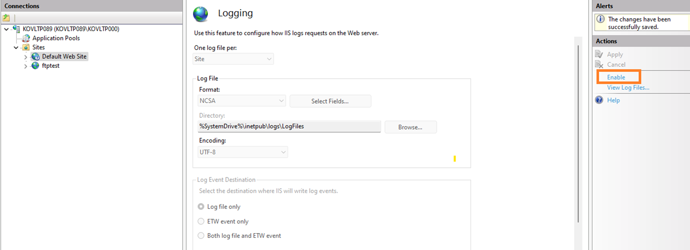Screen dimensions: 690x250
Task: Click the ftptest site globe icon
Action: tap(35, 66)
